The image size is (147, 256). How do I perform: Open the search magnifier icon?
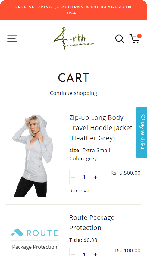pyautogui.click(x=120, y=39)
